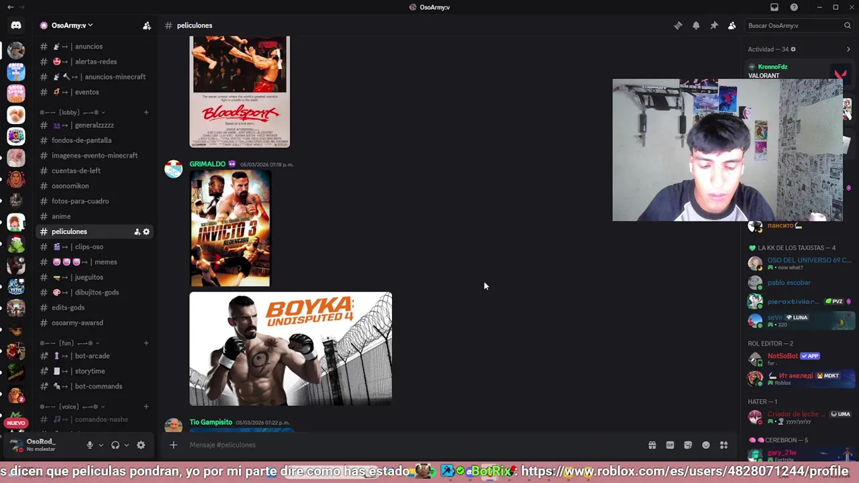Click invite icon on peliculones channel row
859x483 pixels.
[137, 231]
